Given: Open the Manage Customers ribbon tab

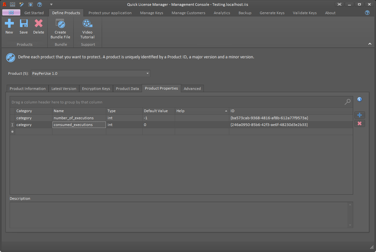Looking at the screenshot, I should (188, 13).
